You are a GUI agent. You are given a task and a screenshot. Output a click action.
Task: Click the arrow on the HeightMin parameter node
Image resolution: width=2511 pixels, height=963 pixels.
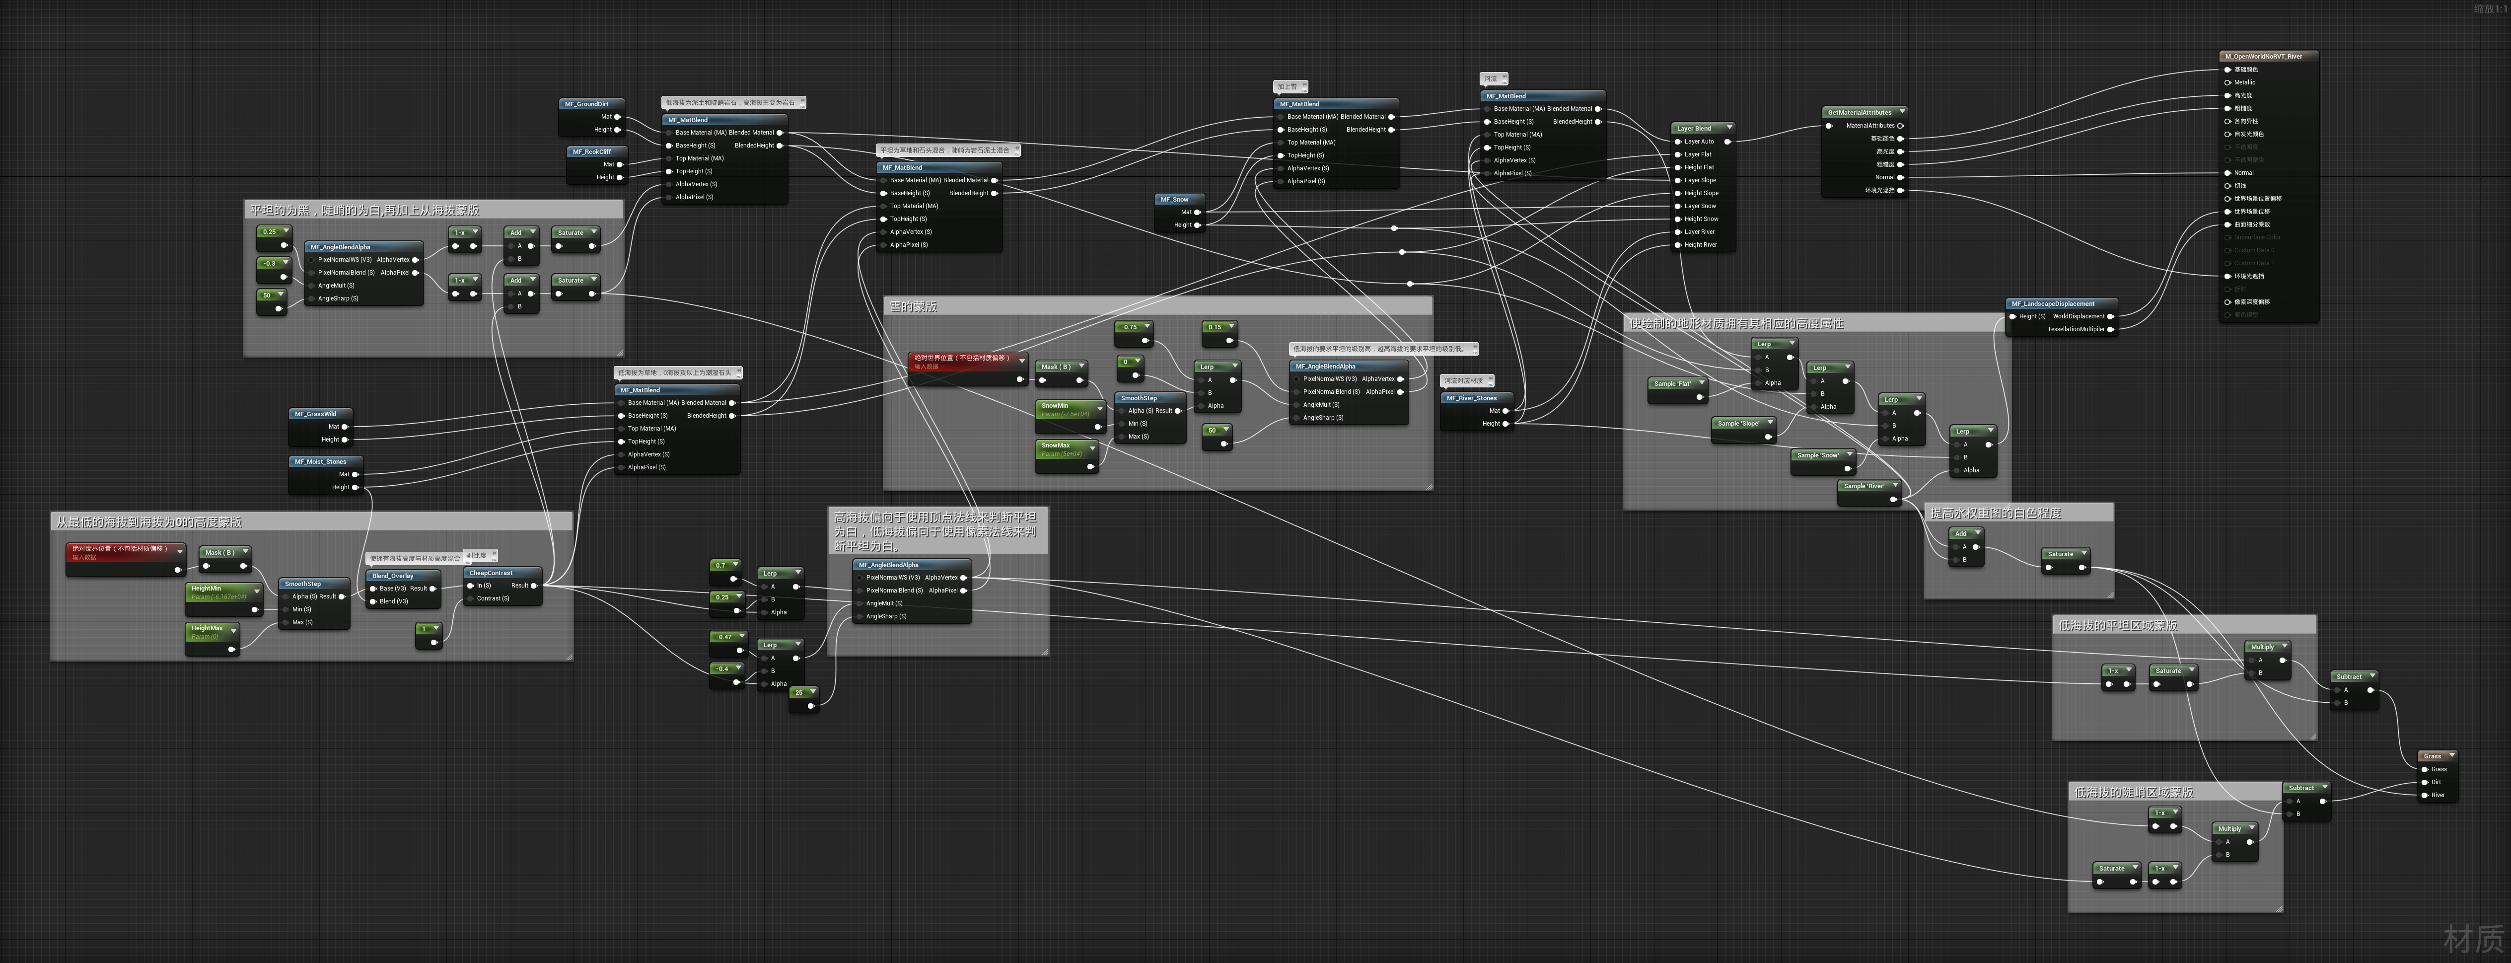pos(256,592)
